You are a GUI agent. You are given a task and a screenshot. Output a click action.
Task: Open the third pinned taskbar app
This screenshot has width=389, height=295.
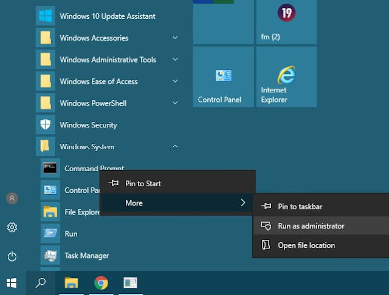[x=131, y=283]
